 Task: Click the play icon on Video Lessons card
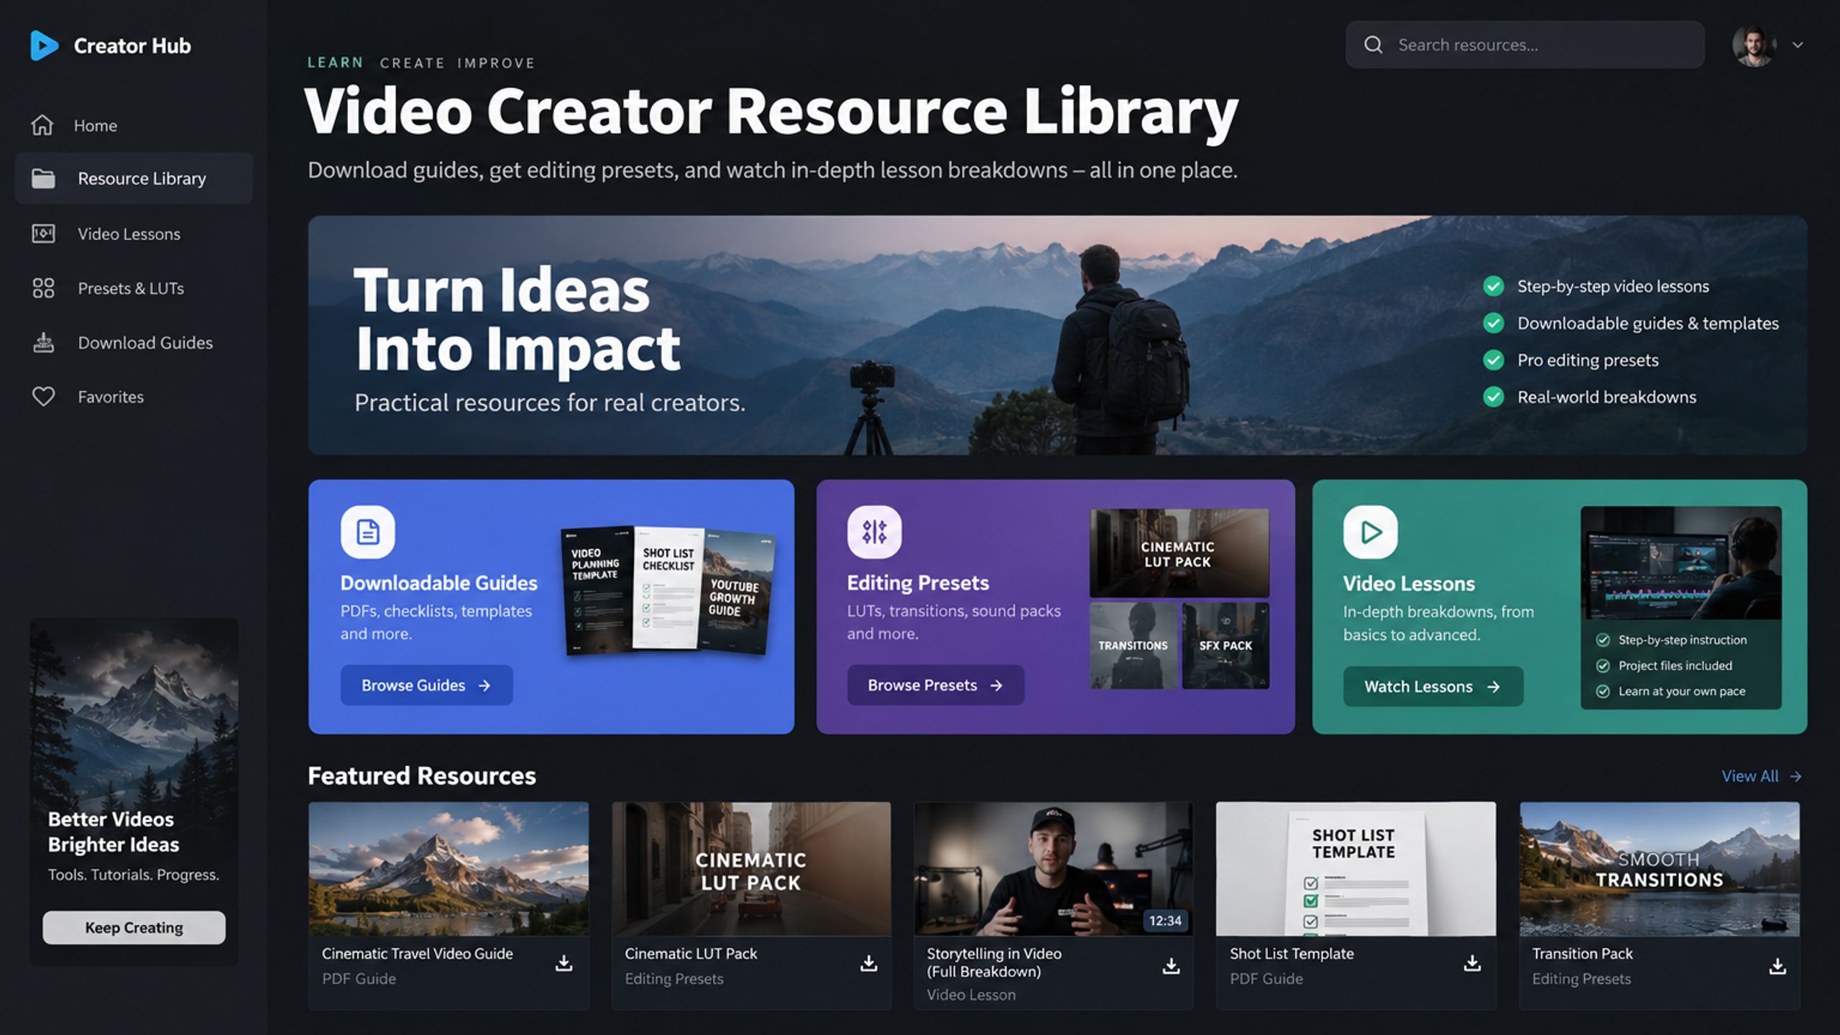point(1370,532)
